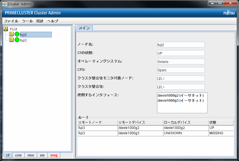Click fuji3 cell in the UP route row
239x161 pixels.
coord(97,128)
